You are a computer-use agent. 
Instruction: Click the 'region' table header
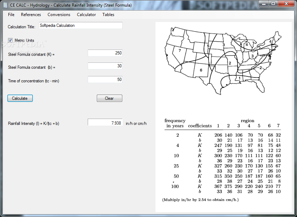pyautogui.click(x=248, y=121)
